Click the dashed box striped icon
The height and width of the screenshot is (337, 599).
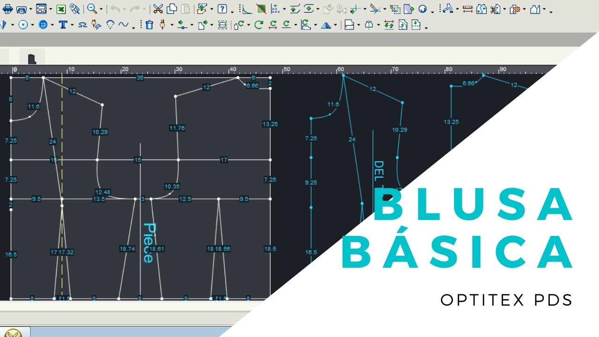pos(222,25)
